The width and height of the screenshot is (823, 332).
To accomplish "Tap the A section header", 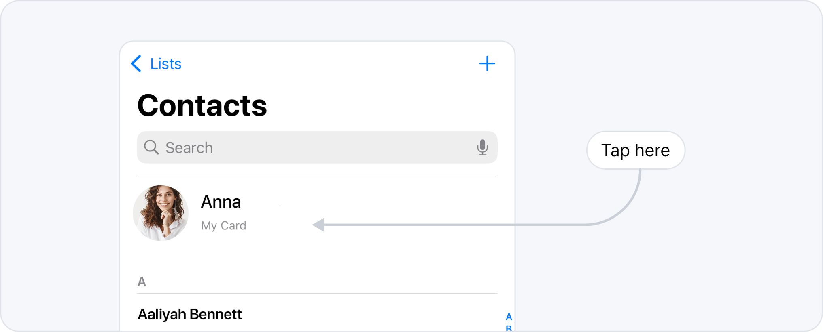I will click(x=142, y=282).
